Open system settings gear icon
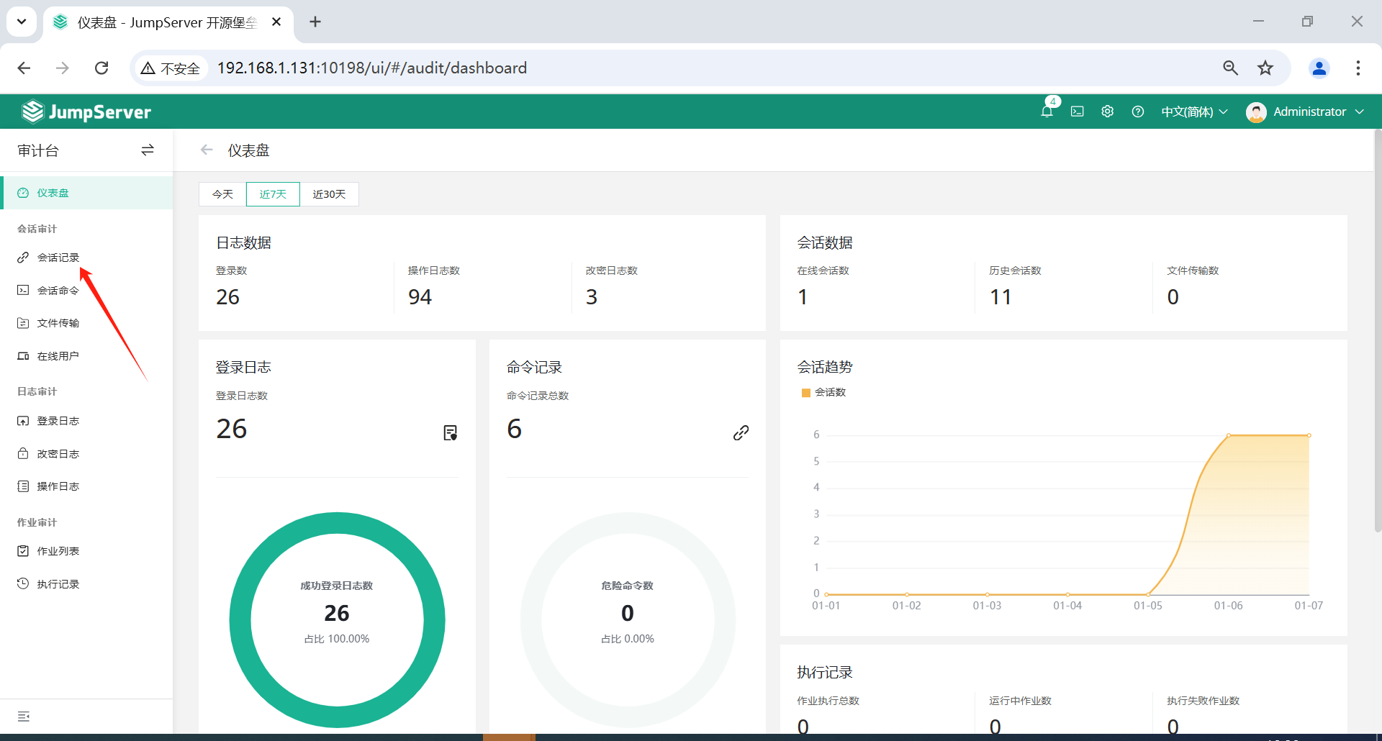 [1107, 112]
